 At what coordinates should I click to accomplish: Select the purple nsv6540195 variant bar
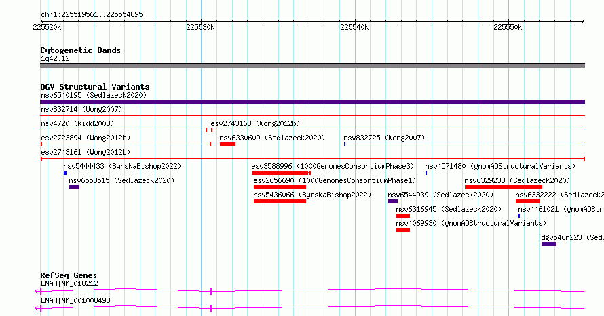tap(312, 102)
